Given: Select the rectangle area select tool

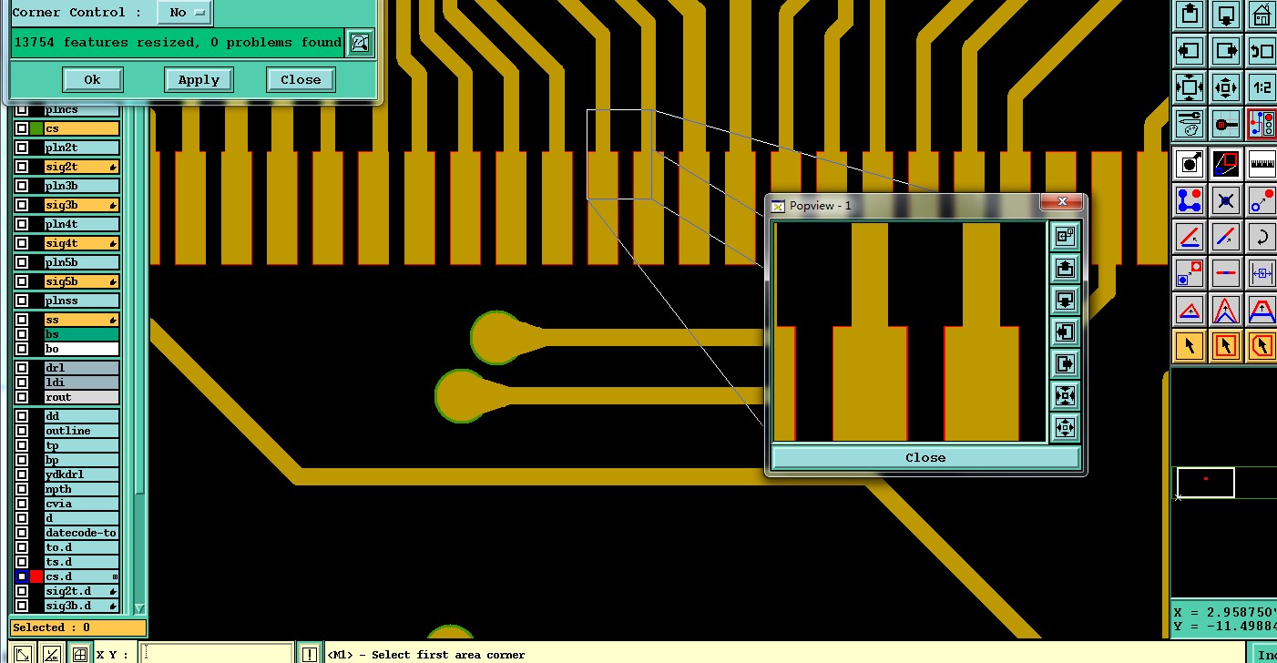Looking at the screenshot, I should point(1226,346).
